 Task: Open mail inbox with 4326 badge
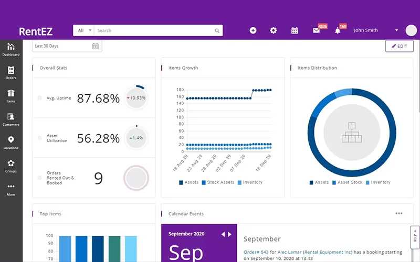(317, 30)
